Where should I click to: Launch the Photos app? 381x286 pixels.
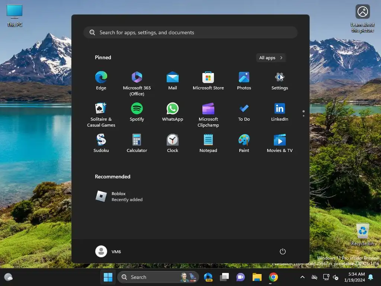point(244,81)
